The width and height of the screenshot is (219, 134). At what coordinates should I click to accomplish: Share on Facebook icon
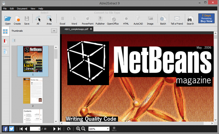[5, 129]
